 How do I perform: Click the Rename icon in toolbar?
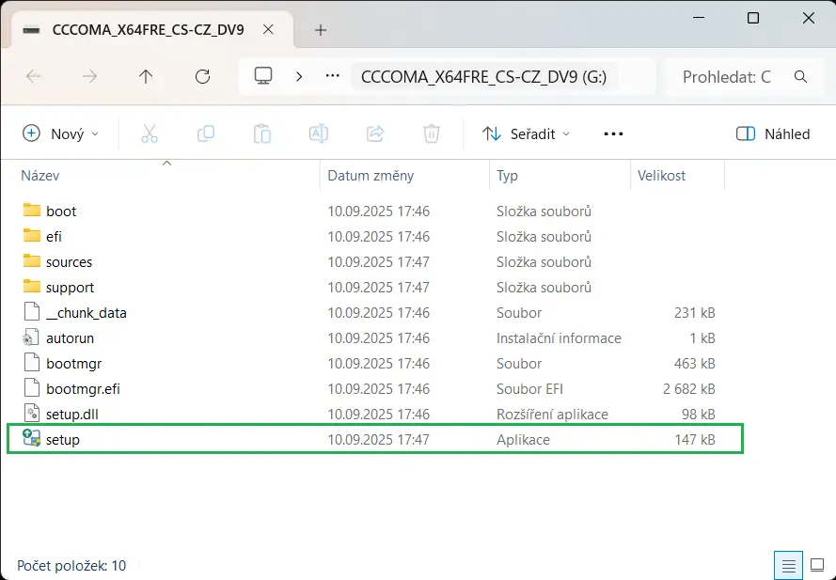[x=319, y=133]
